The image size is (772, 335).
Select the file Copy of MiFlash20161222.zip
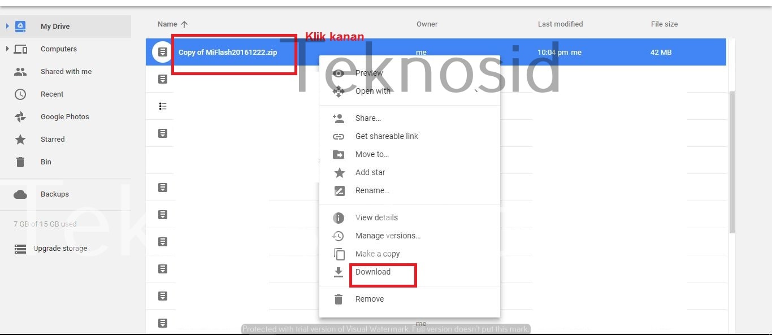[x=228, y=53]
